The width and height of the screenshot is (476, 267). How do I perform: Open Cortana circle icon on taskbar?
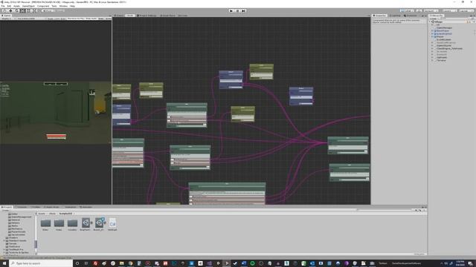(77, 263)
